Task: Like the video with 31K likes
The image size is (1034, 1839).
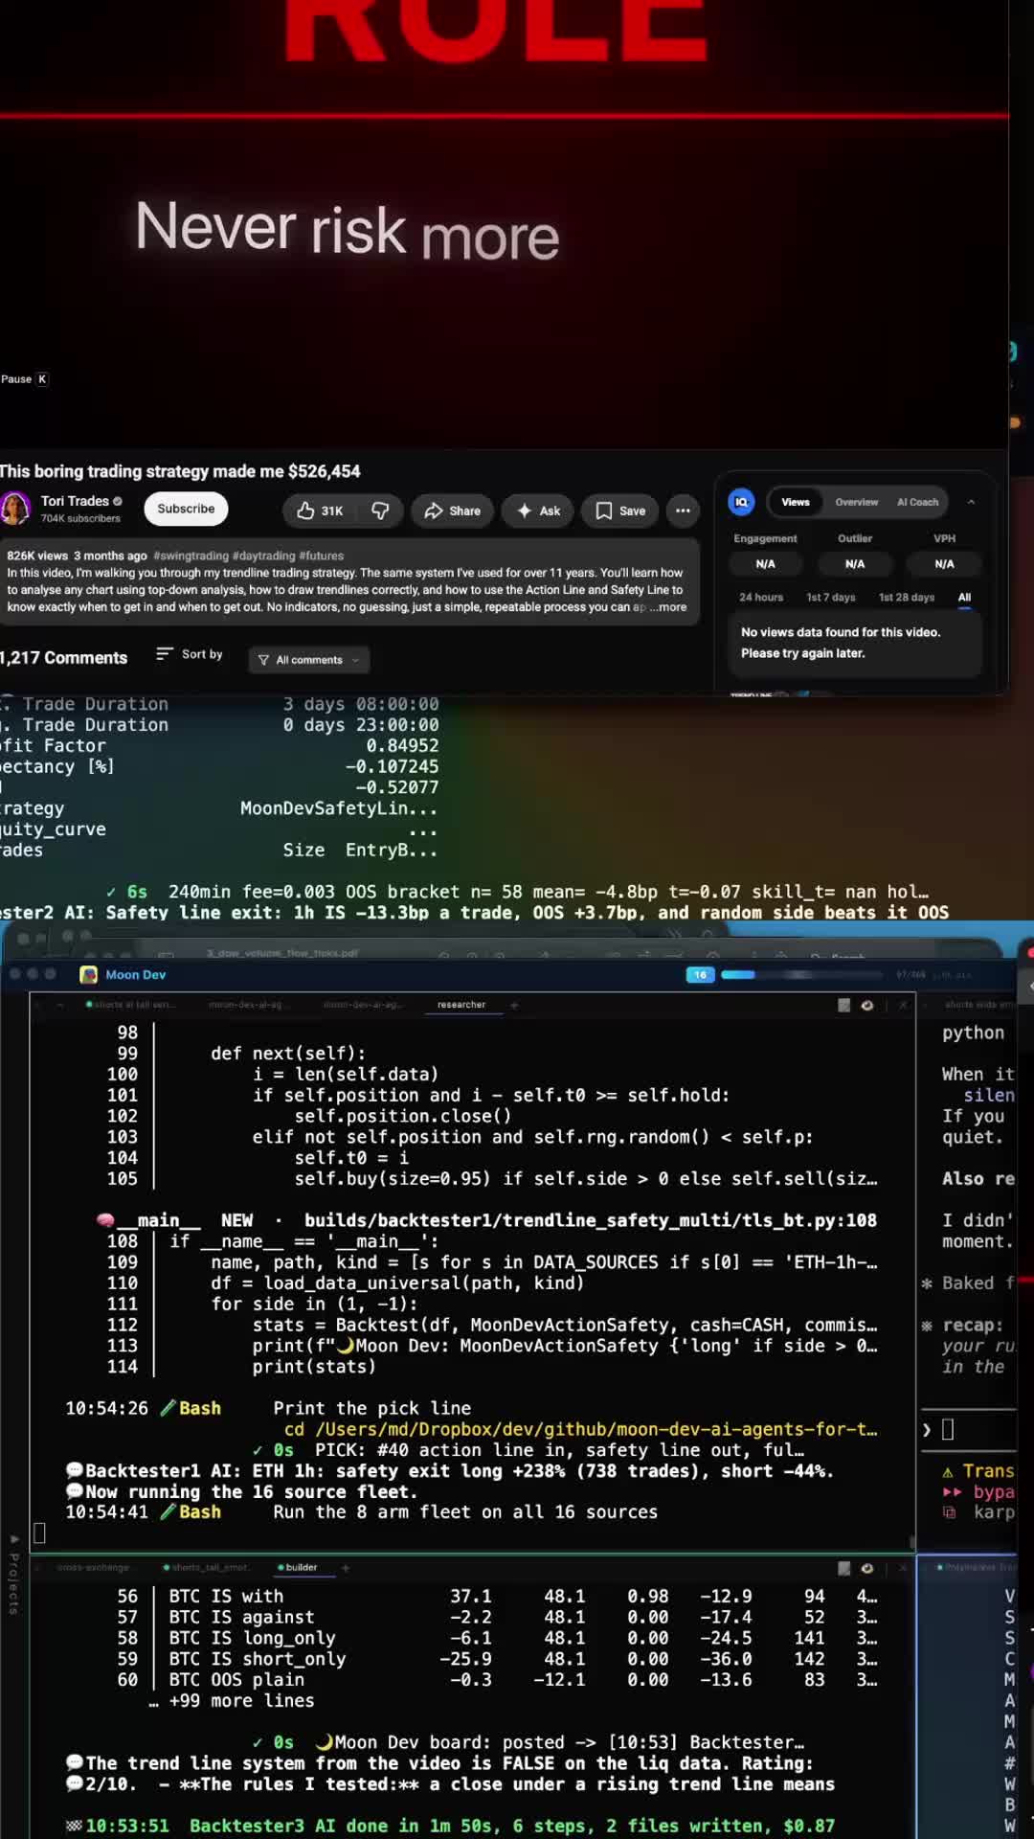Action: pyautogui.click(x=320, y=511)
